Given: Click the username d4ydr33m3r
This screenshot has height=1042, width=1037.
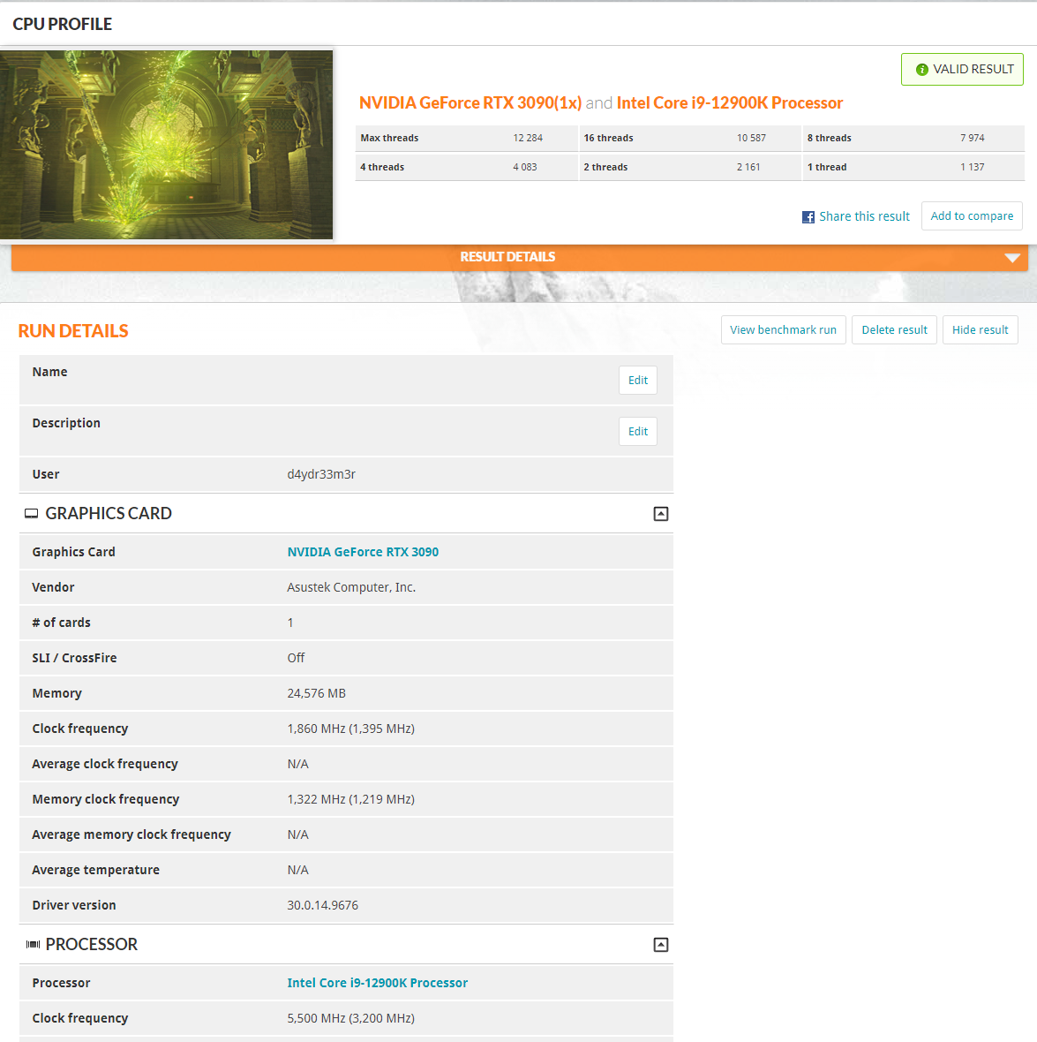Looking at the screenshot, I should tap(321, 474).
